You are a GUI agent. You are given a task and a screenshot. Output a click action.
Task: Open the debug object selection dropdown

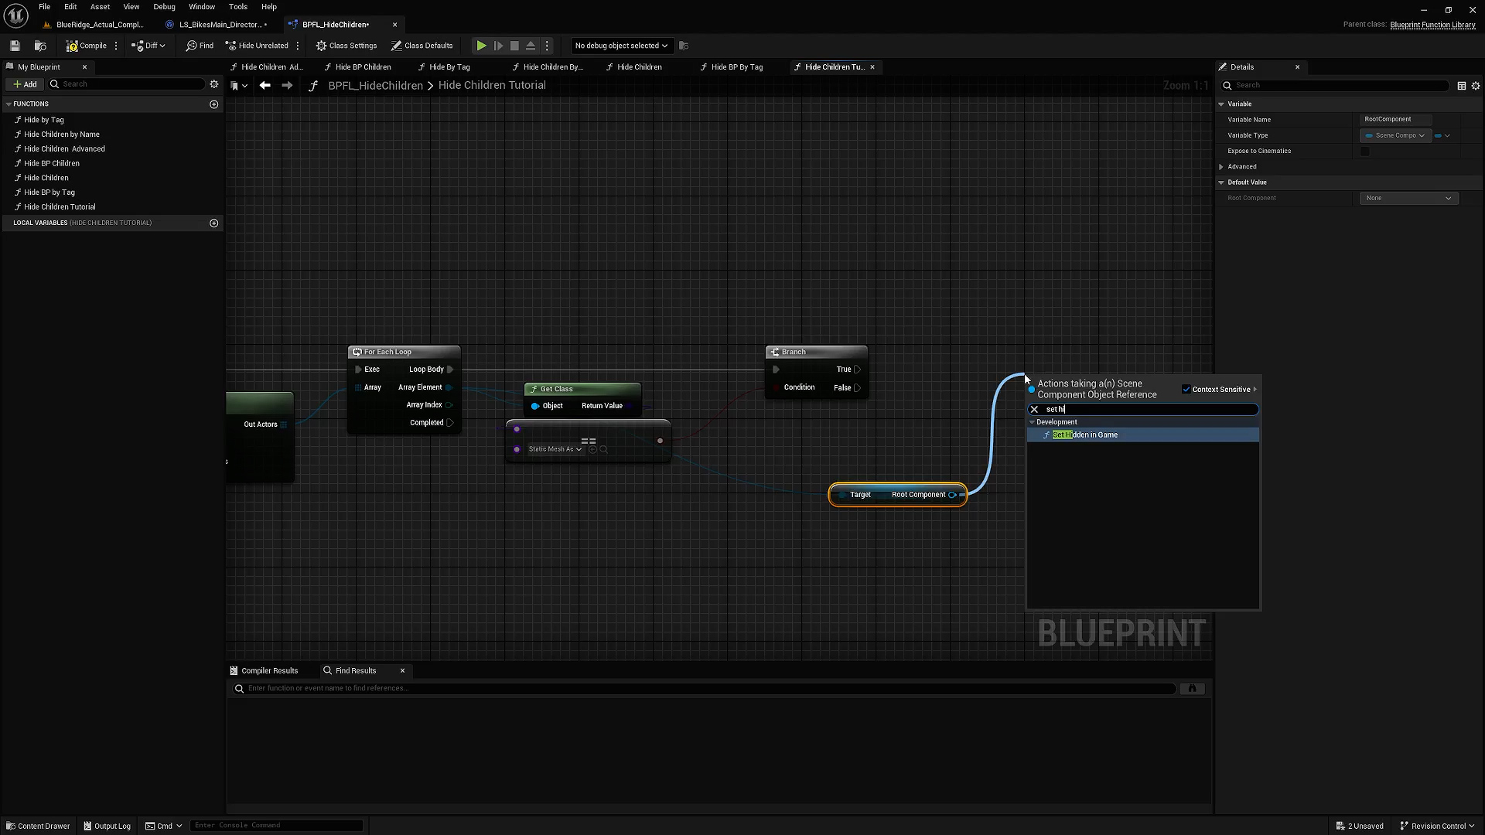point(621,46)
